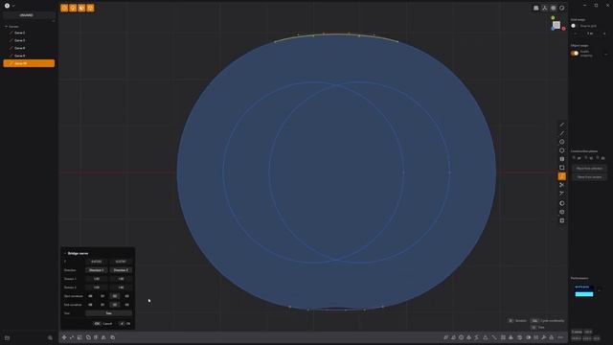613x345 pixels.
Task: Click the Direction 1 button
Action: click(96, 270)
